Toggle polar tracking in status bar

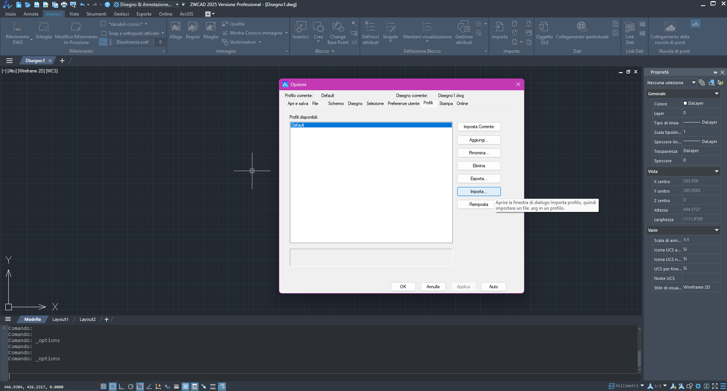[131, 386]
